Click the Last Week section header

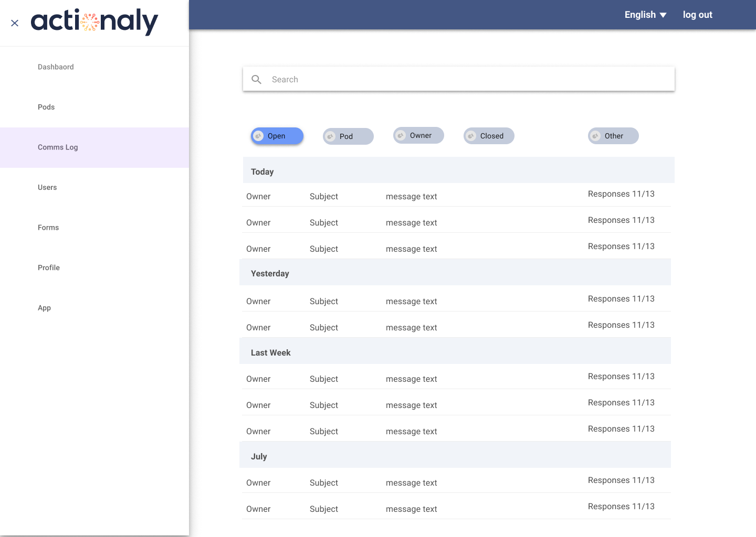(x=455, y=351)
